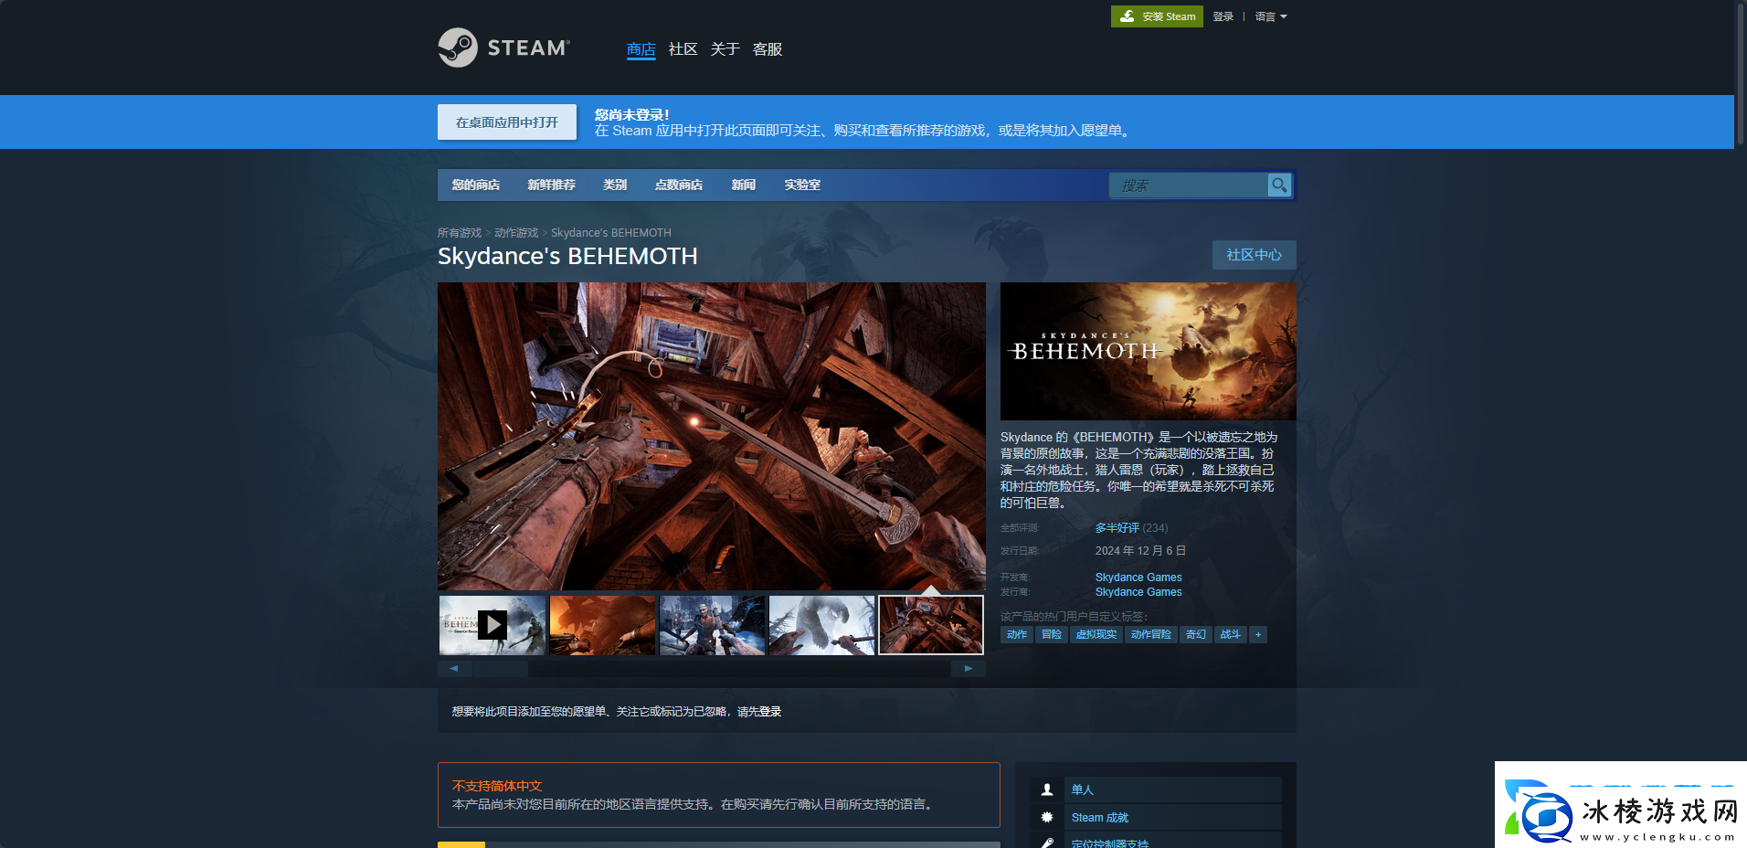Click the Skydance Games developer link
The width and height of the screenshot is (1747, 848).
[1138, 577]
